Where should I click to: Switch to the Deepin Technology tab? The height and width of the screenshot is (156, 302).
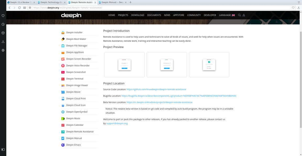point(52,2)
